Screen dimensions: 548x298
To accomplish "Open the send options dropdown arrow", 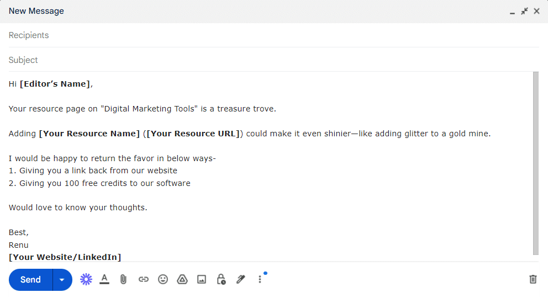I will point(62,280).
